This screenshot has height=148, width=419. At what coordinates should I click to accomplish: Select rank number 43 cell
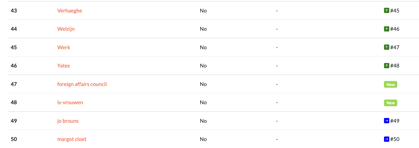click(14, 10)
